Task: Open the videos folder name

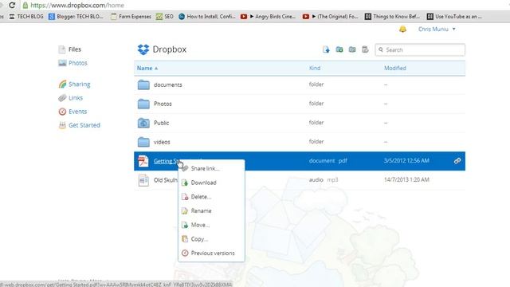Action: 162,142
